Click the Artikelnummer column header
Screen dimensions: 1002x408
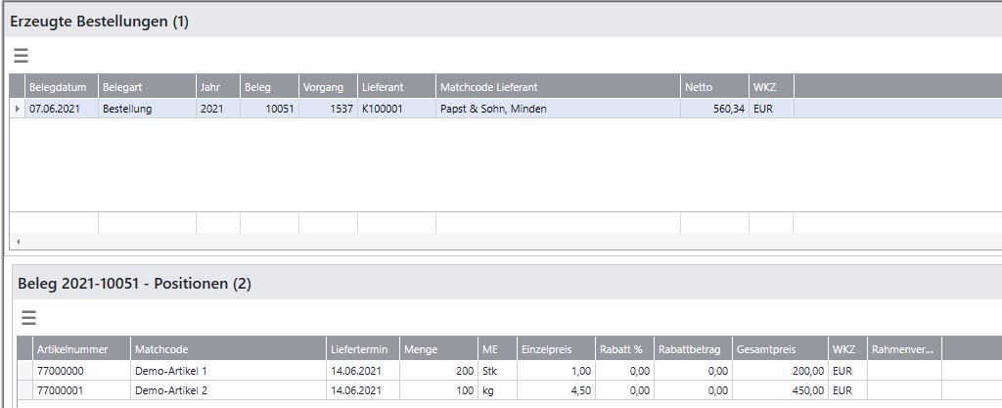point(80,348)
